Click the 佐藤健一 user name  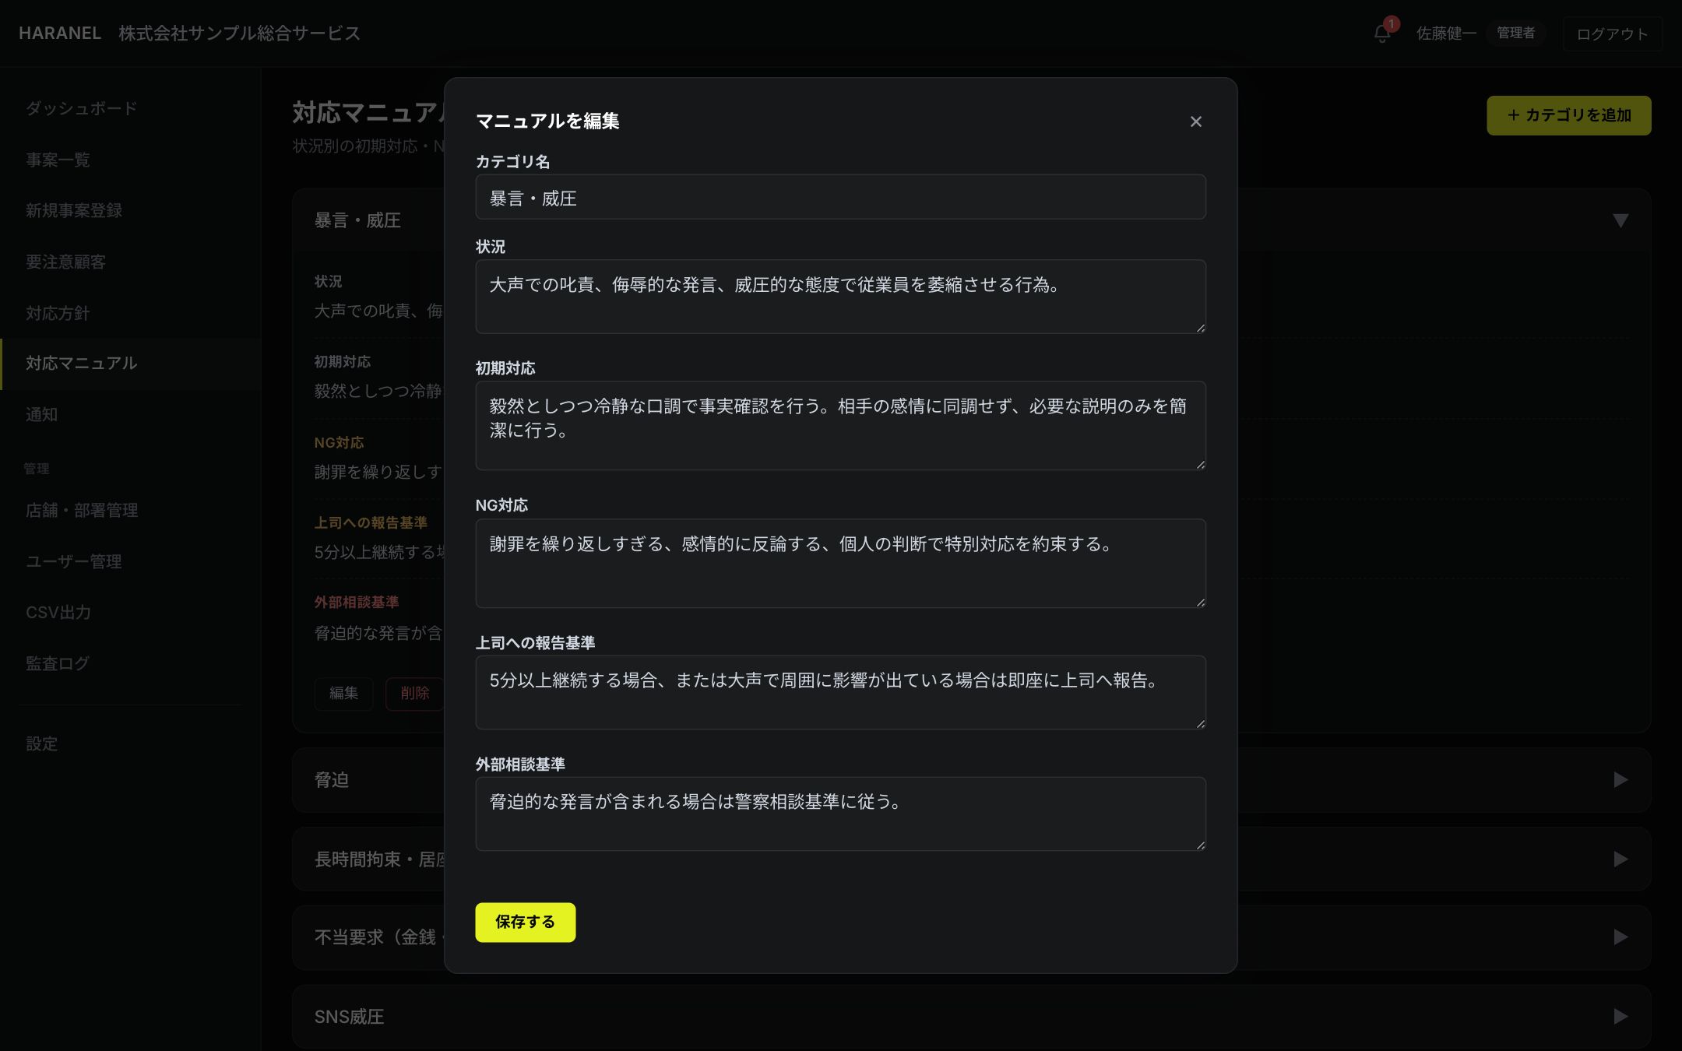pyautogui.click(x=1446, y=33)
